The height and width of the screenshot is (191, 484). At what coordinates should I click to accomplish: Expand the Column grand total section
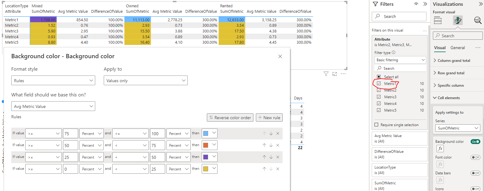pos(454,61)
